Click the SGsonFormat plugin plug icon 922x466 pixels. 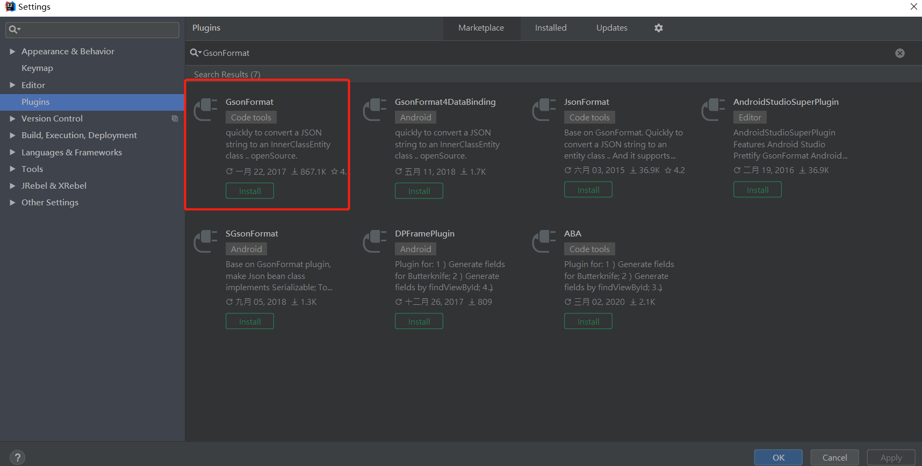206,241
